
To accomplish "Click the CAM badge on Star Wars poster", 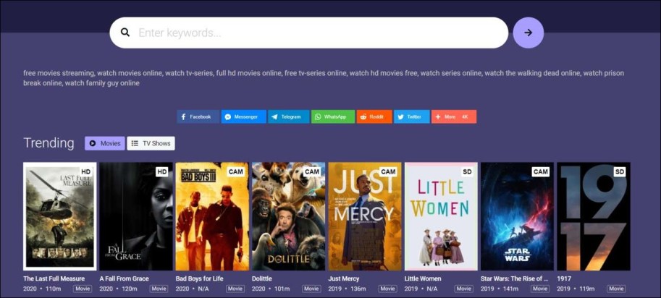I will [x=540, y=171].
